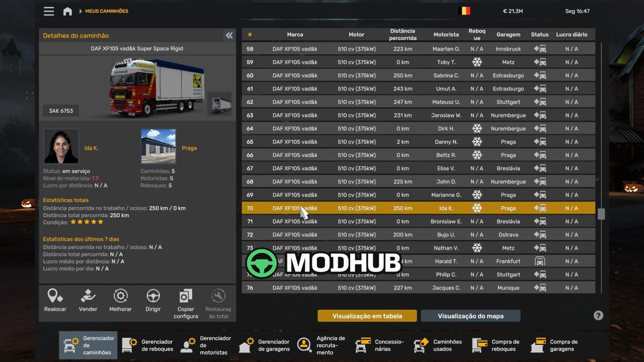Open Gerenciador de caminhões tab
Screen dimensions: 644x362
pos(88,345)
